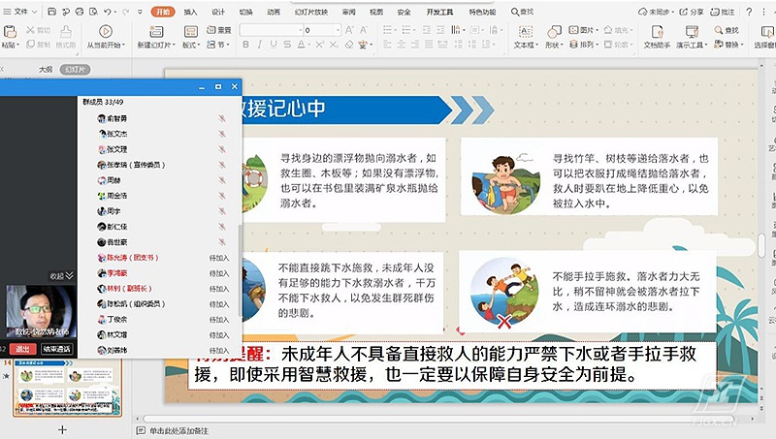
Task: Click the 分享 share icon
Action: coord(691,12)
